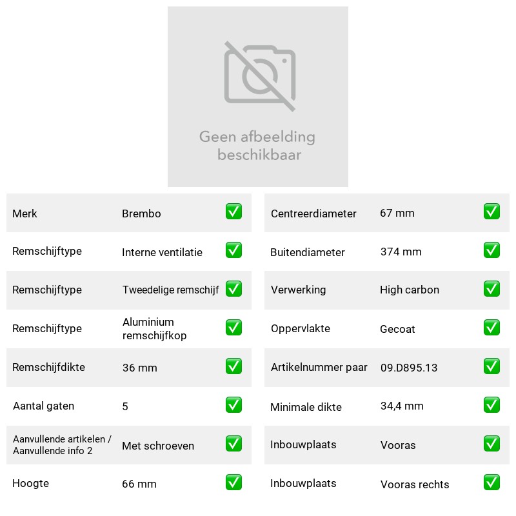Click the checkmark next to Interne ventilatie

[x=233, y=250]
